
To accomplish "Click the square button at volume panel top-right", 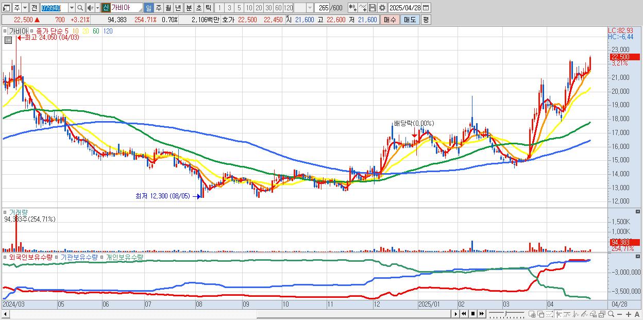I will (x=639, y=211).
